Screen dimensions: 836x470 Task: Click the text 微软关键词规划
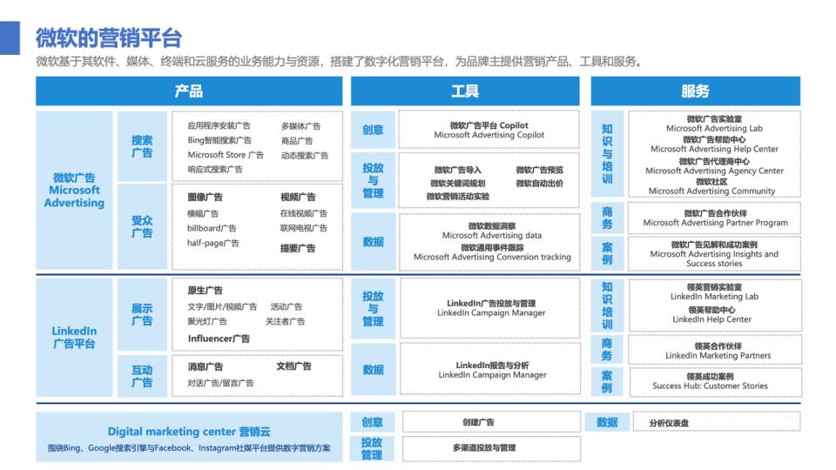tap(457, 184)
